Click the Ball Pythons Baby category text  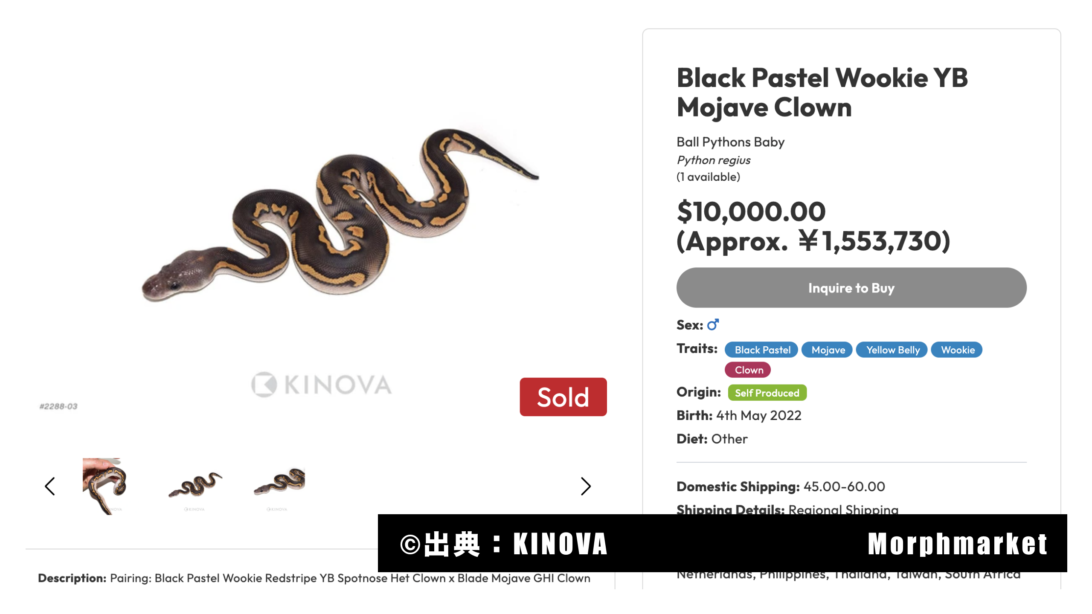pyautogui.click(x=730, y=142)
